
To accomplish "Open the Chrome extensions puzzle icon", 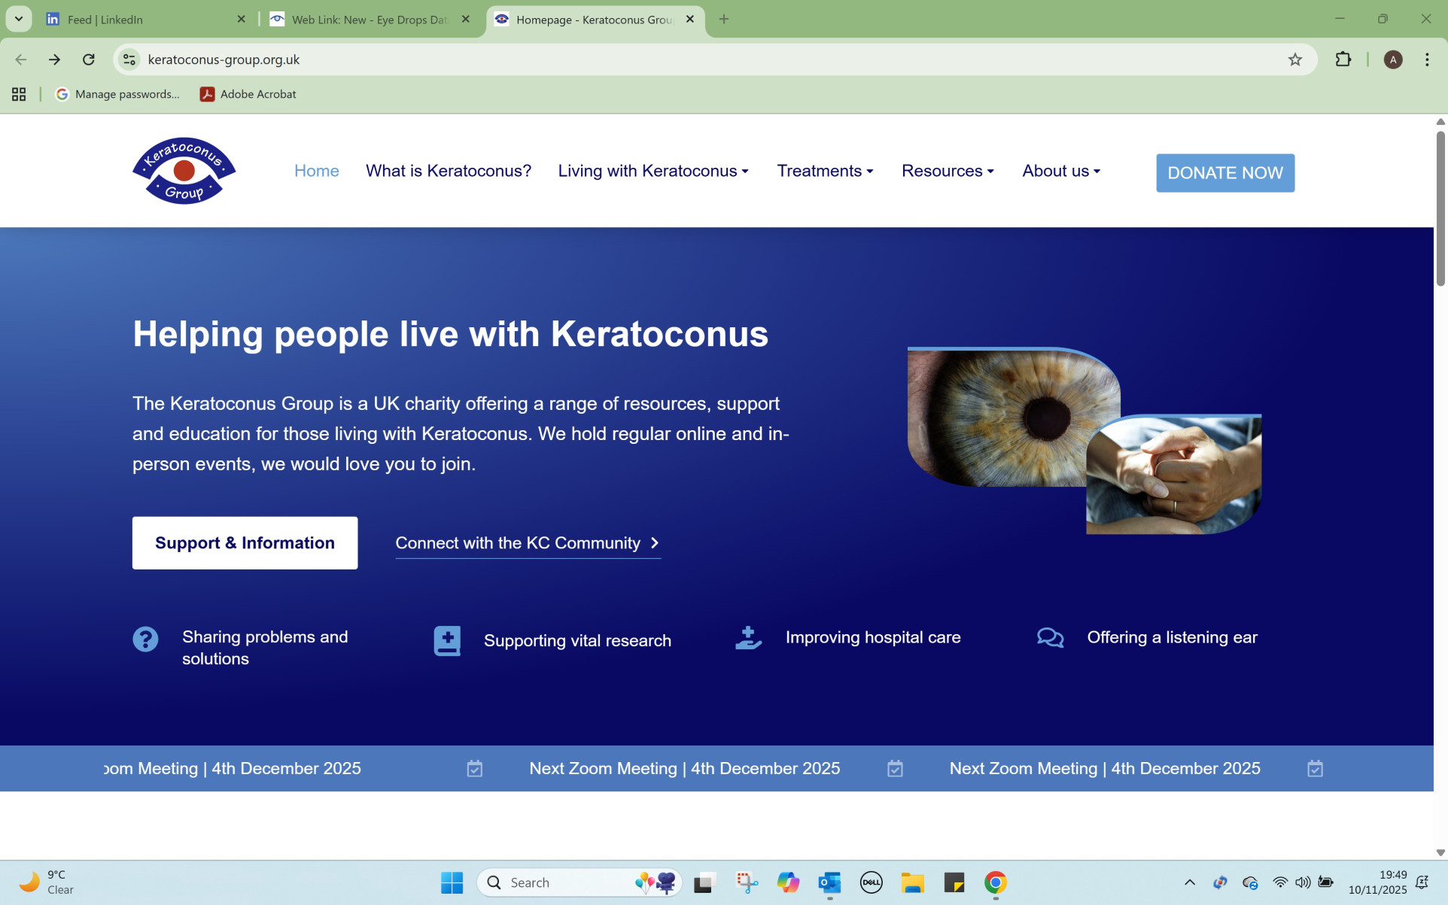I will tap(1343, 59).
